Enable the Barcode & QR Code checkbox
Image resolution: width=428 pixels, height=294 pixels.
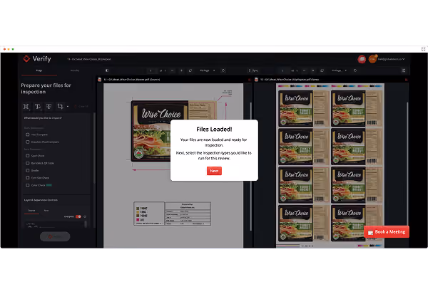(28, 163)
